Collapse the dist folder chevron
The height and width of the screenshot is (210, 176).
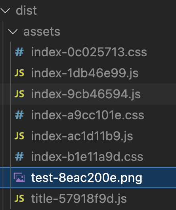coord(5,11)
